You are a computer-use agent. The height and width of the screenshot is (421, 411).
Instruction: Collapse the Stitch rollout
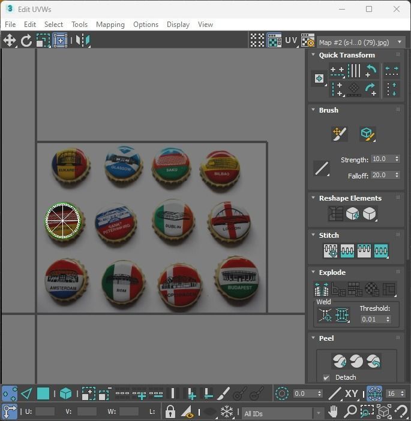click(313, 235)
